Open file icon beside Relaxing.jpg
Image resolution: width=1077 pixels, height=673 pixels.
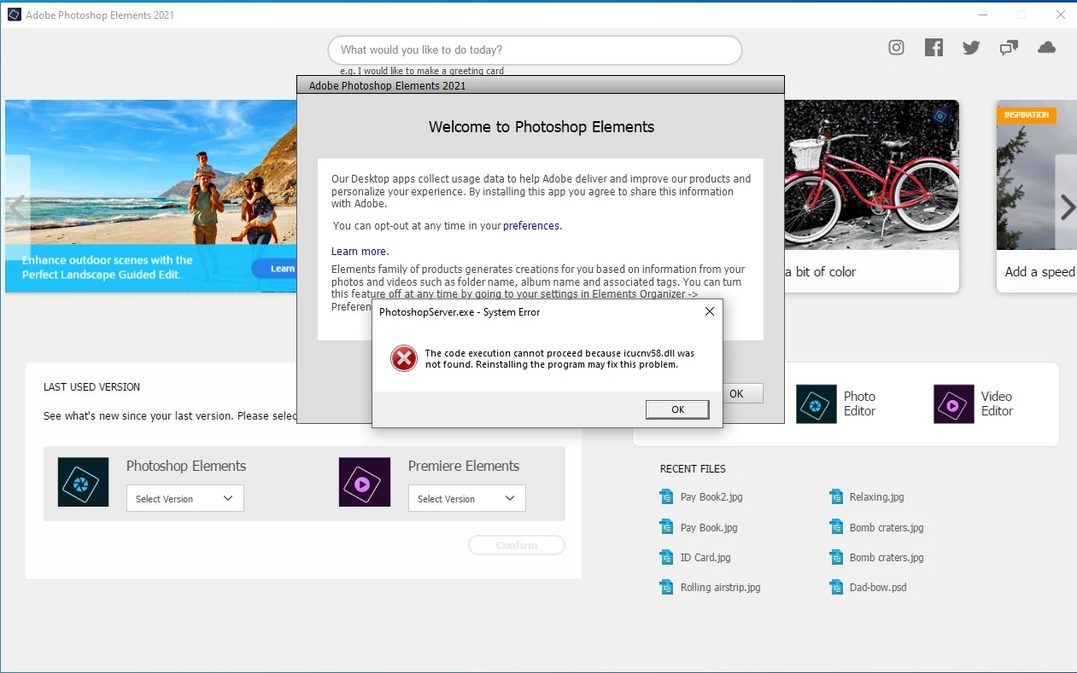pyautogui.click(x=835, y=497)
